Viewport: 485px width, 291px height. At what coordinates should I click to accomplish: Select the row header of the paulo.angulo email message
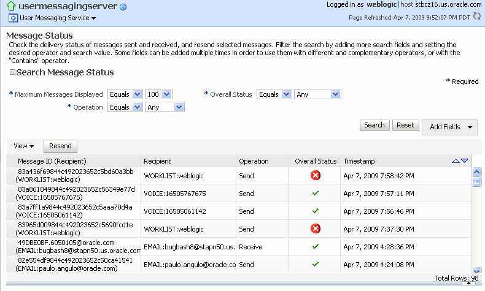click(10, 264)
